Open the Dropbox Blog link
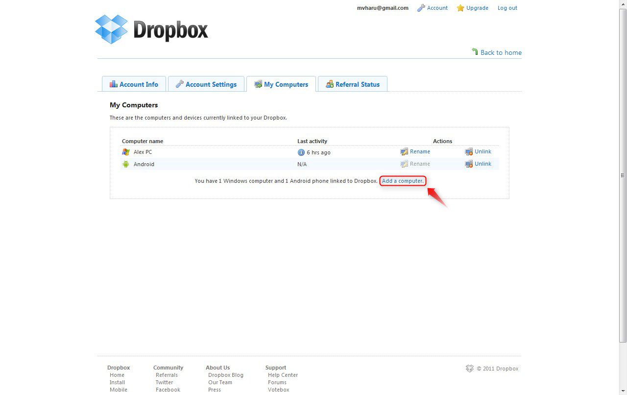Image resolution: width=627 pixels, height=395 pixels. (226, 375)
